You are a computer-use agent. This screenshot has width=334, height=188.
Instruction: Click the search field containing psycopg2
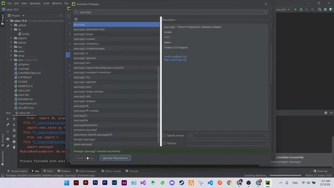[171, 12]
